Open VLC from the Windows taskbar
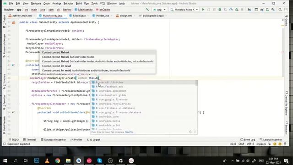Screen dimensions: 293x165 click(47, 161)
